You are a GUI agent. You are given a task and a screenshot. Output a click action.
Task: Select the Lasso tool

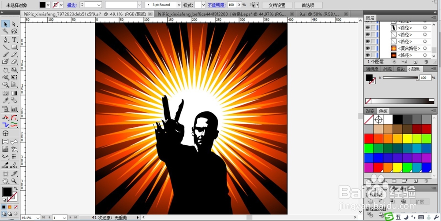pyautogui.click(x=14, y=31)
